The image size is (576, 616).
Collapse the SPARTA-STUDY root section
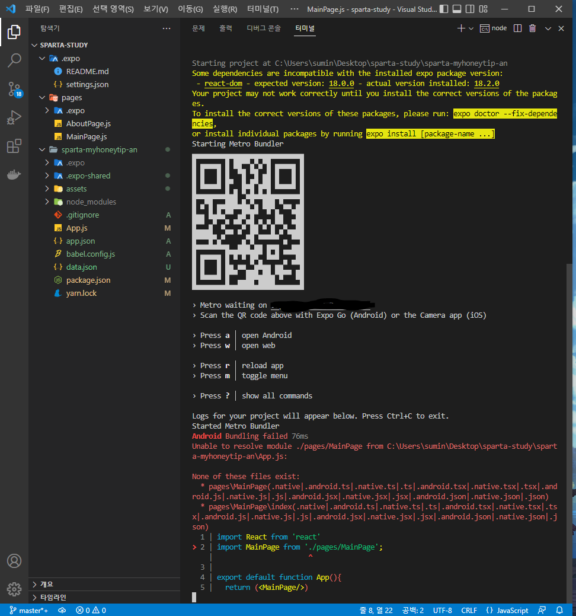[104, 45]
